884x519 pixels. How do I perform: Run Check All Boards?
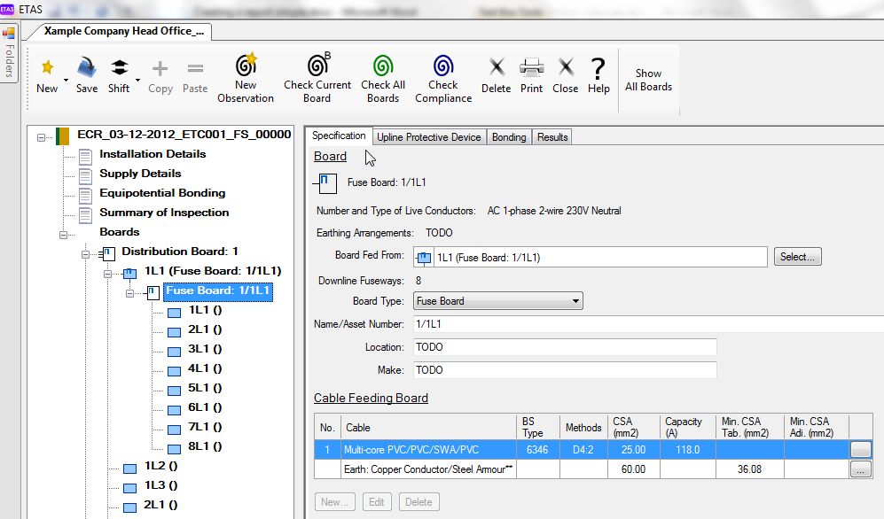383,78
